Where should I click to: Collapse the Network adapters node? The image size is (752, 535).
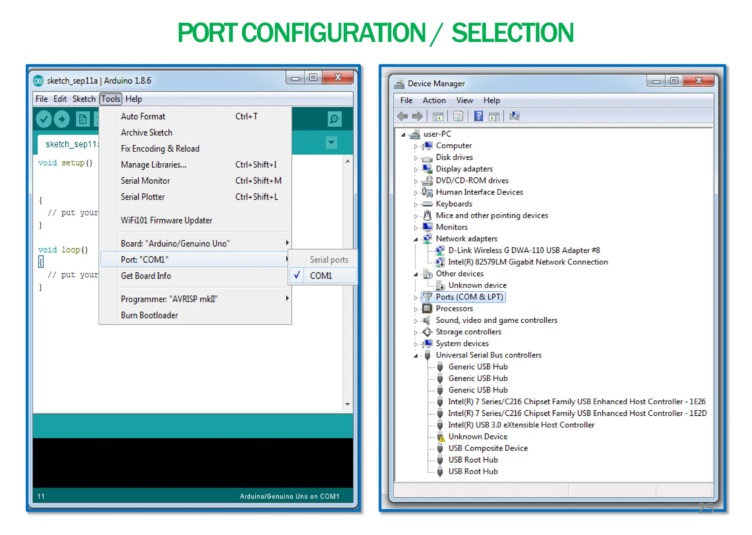(x=416, y=240)
